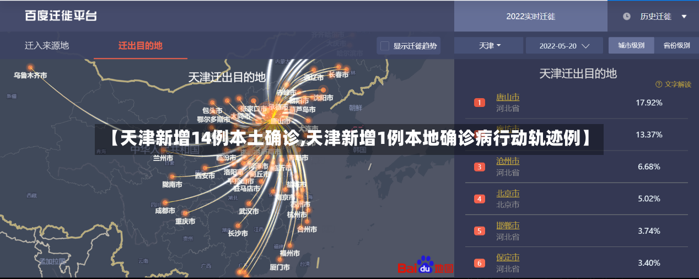
Task: Open the 邯郸市 link
Action: point(508,226)
